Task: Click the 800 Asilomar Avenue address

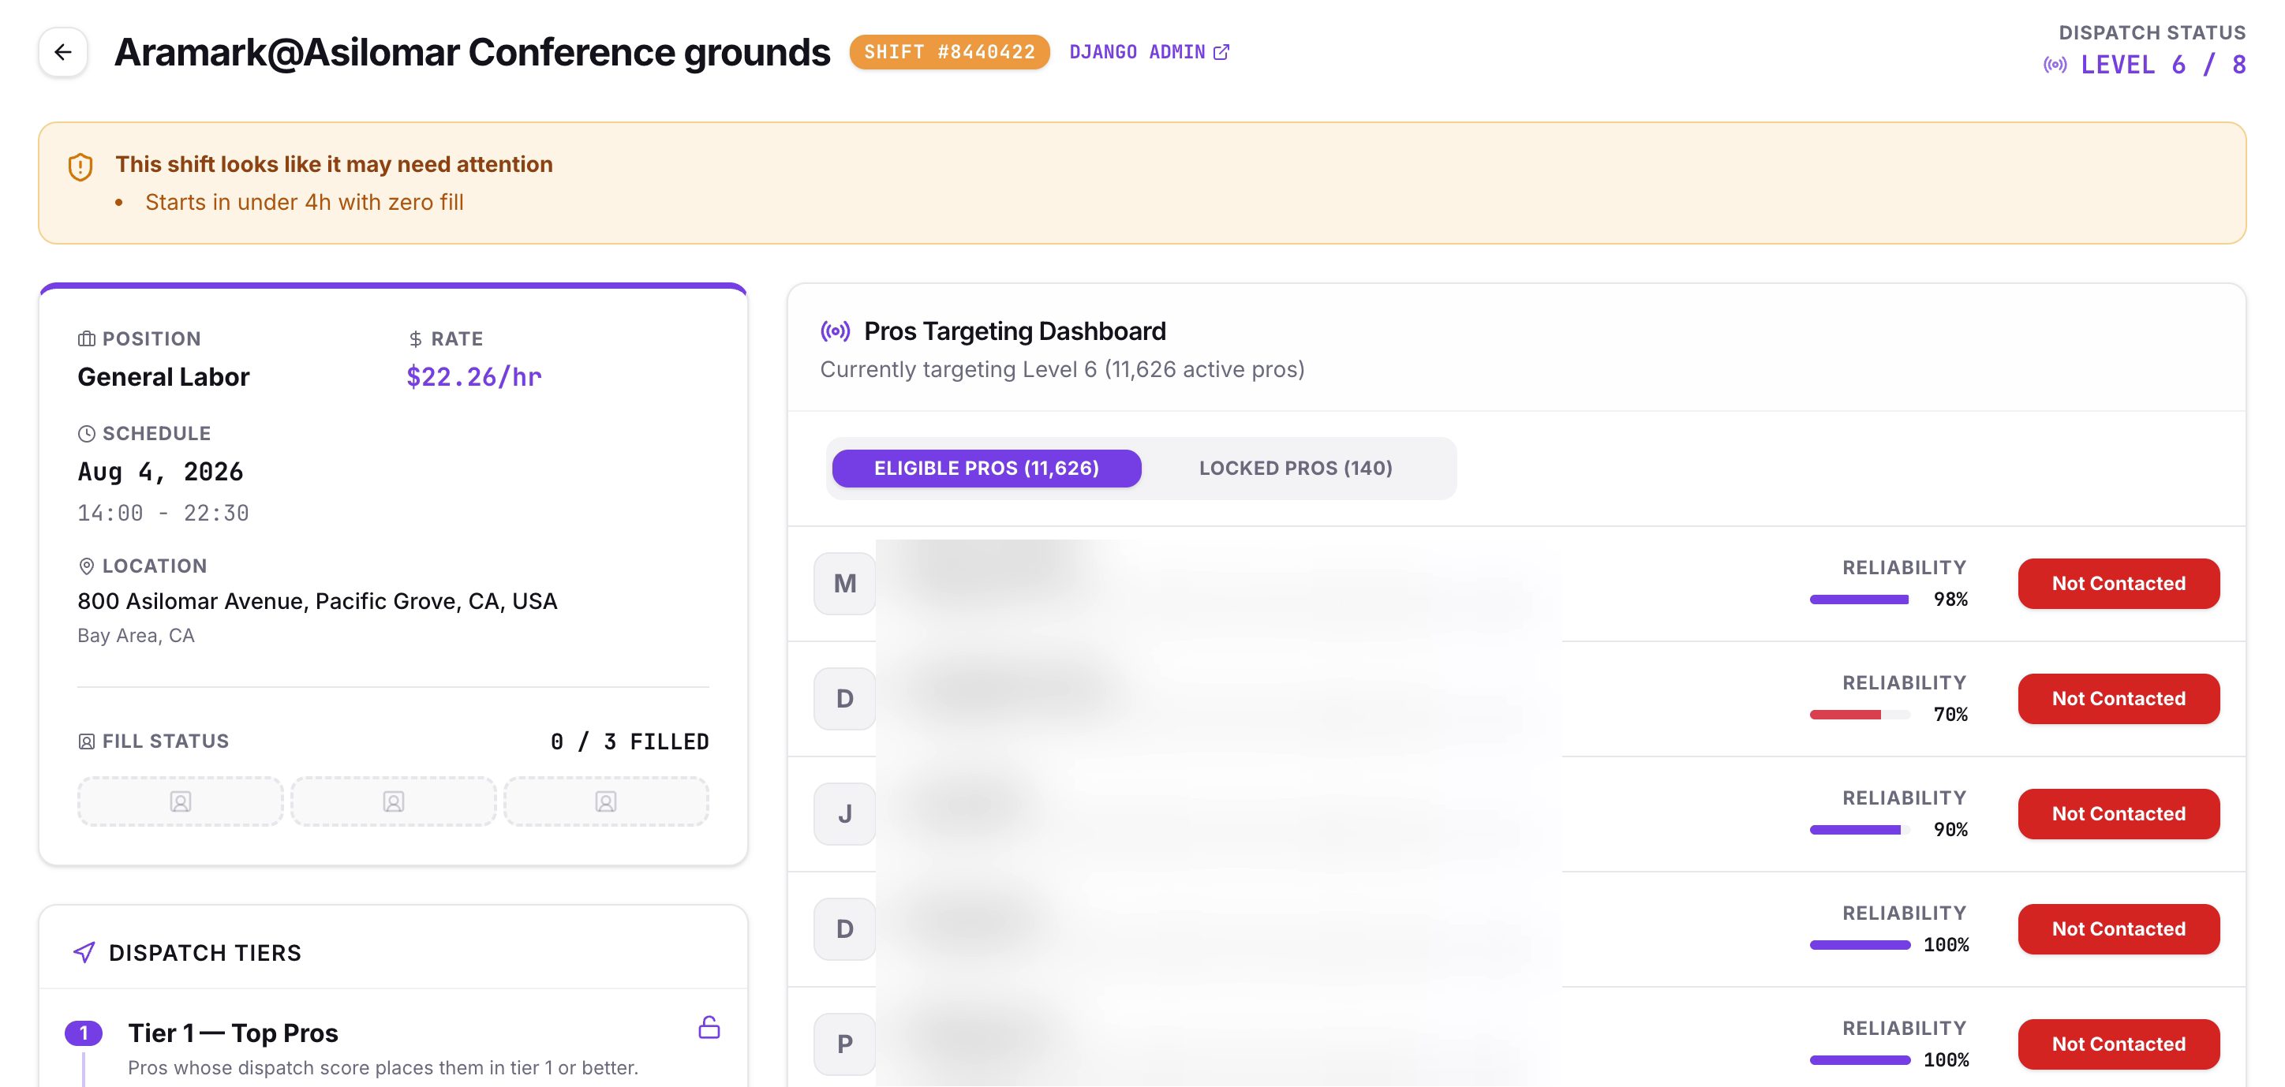Action: tap(317, 601)
